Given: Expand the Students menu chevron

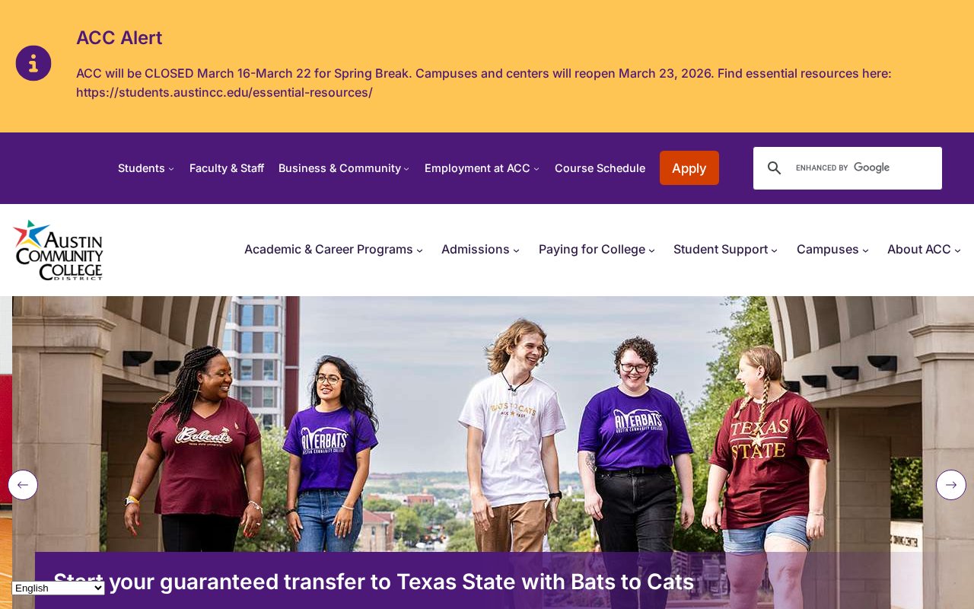Looking at the screenshot, I should pyautogui.click(x=171, y=169).
